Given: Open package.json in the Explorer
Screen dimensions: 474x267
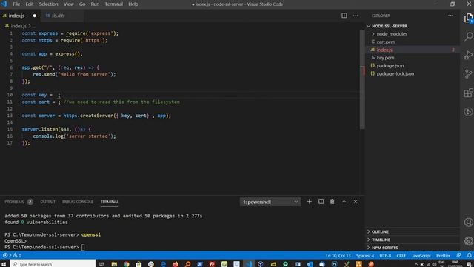Looking at the screenshot, I should (x=390, y=66).
